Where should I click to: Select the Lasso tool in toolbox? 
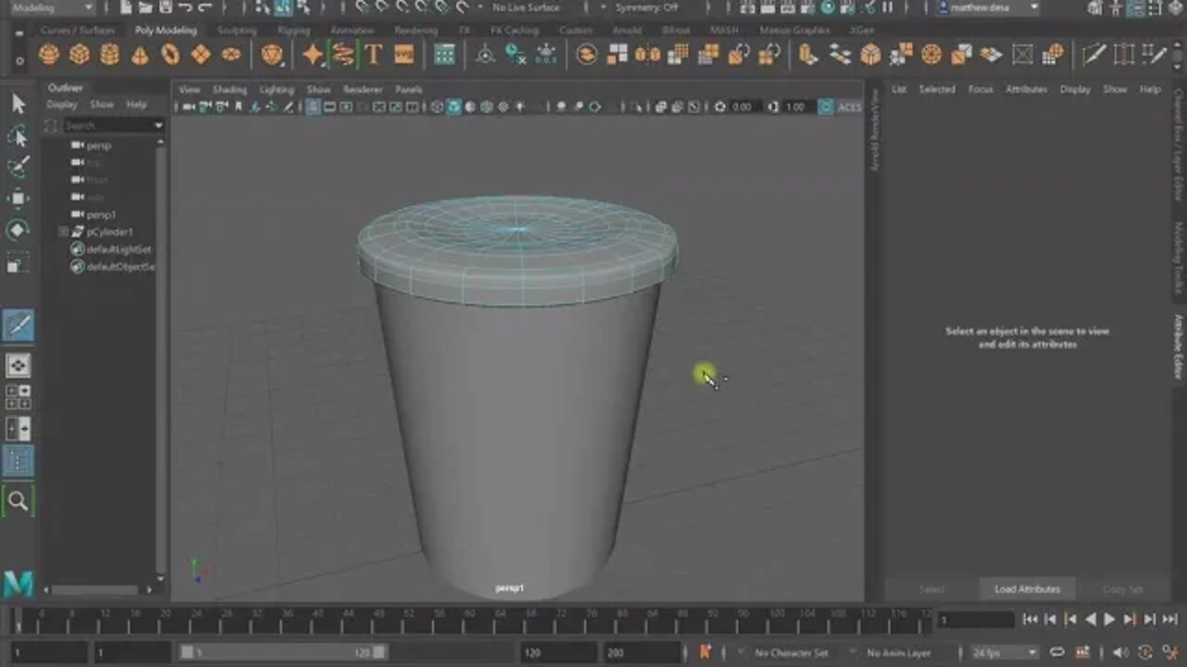click(18, 136)
